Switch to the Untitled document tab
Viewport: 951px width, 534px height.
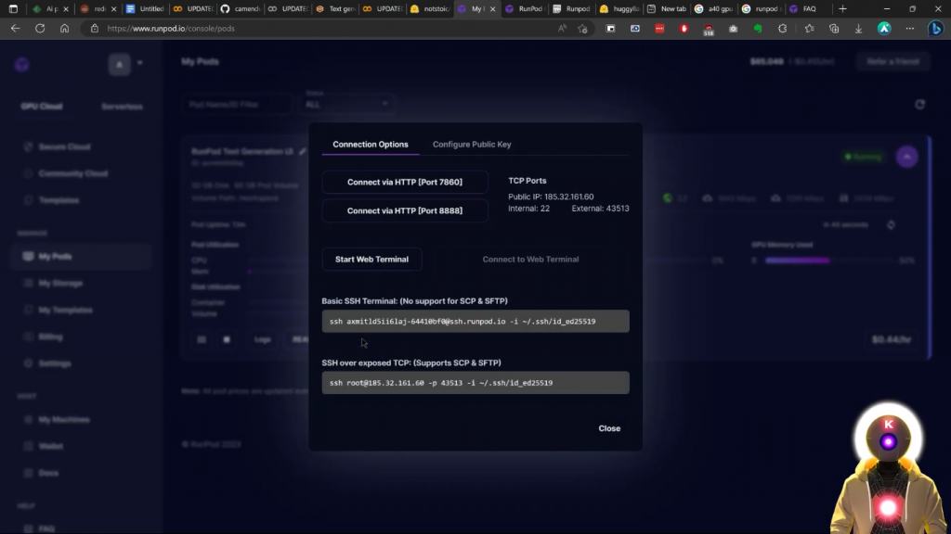coord(145,9)
